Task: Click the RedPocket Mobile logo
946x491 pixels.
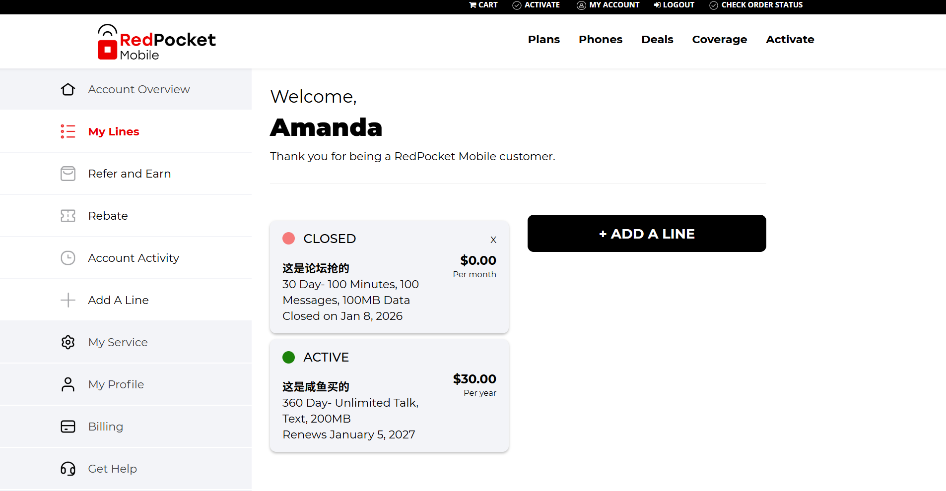Action: coord(157,42)
